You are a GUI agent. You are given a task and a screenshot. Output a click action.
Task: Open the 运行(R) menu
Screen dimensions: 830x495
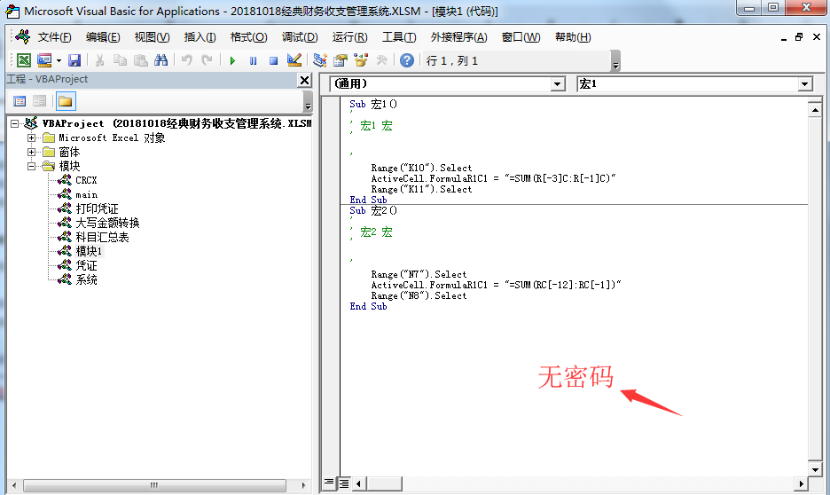(349, 37)
